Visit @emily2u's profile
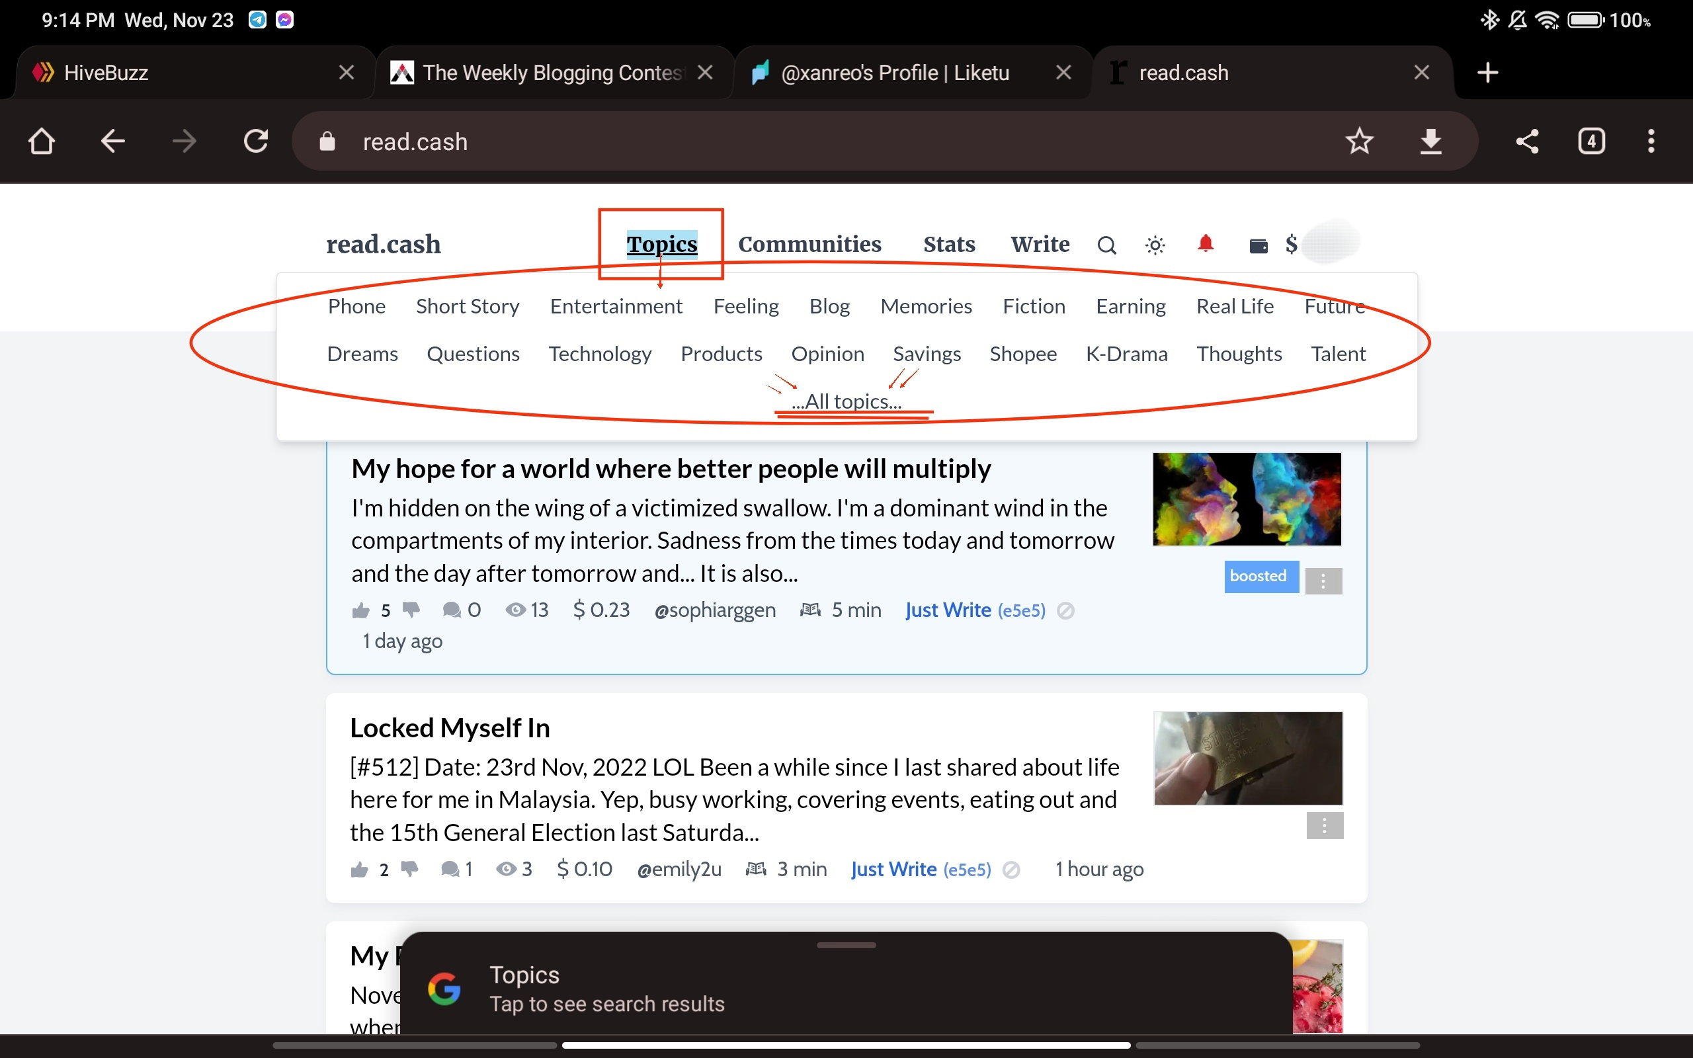 [x=679, y=869]
